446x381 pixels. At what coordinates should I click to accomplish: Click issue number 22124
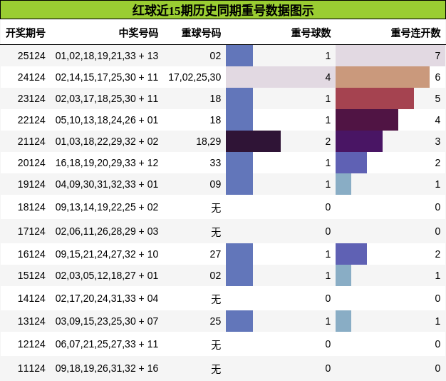pos(31,120)
